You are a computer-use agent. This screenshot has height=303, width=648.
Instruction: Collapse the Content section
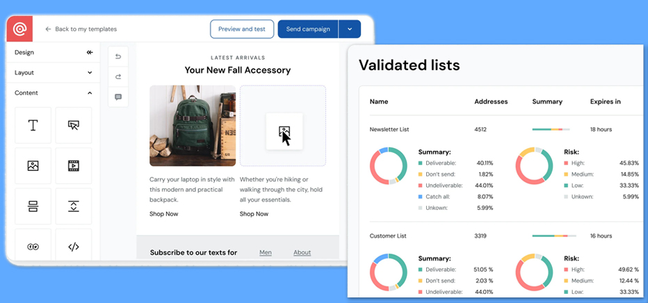[x=90, y=92]
